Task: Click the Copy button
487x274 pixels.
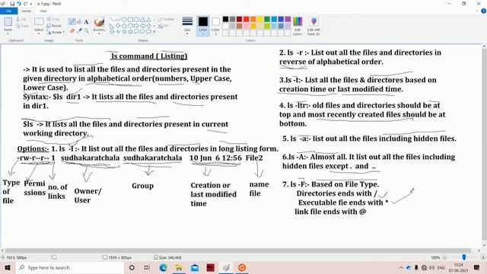Action: pos(22,26)
